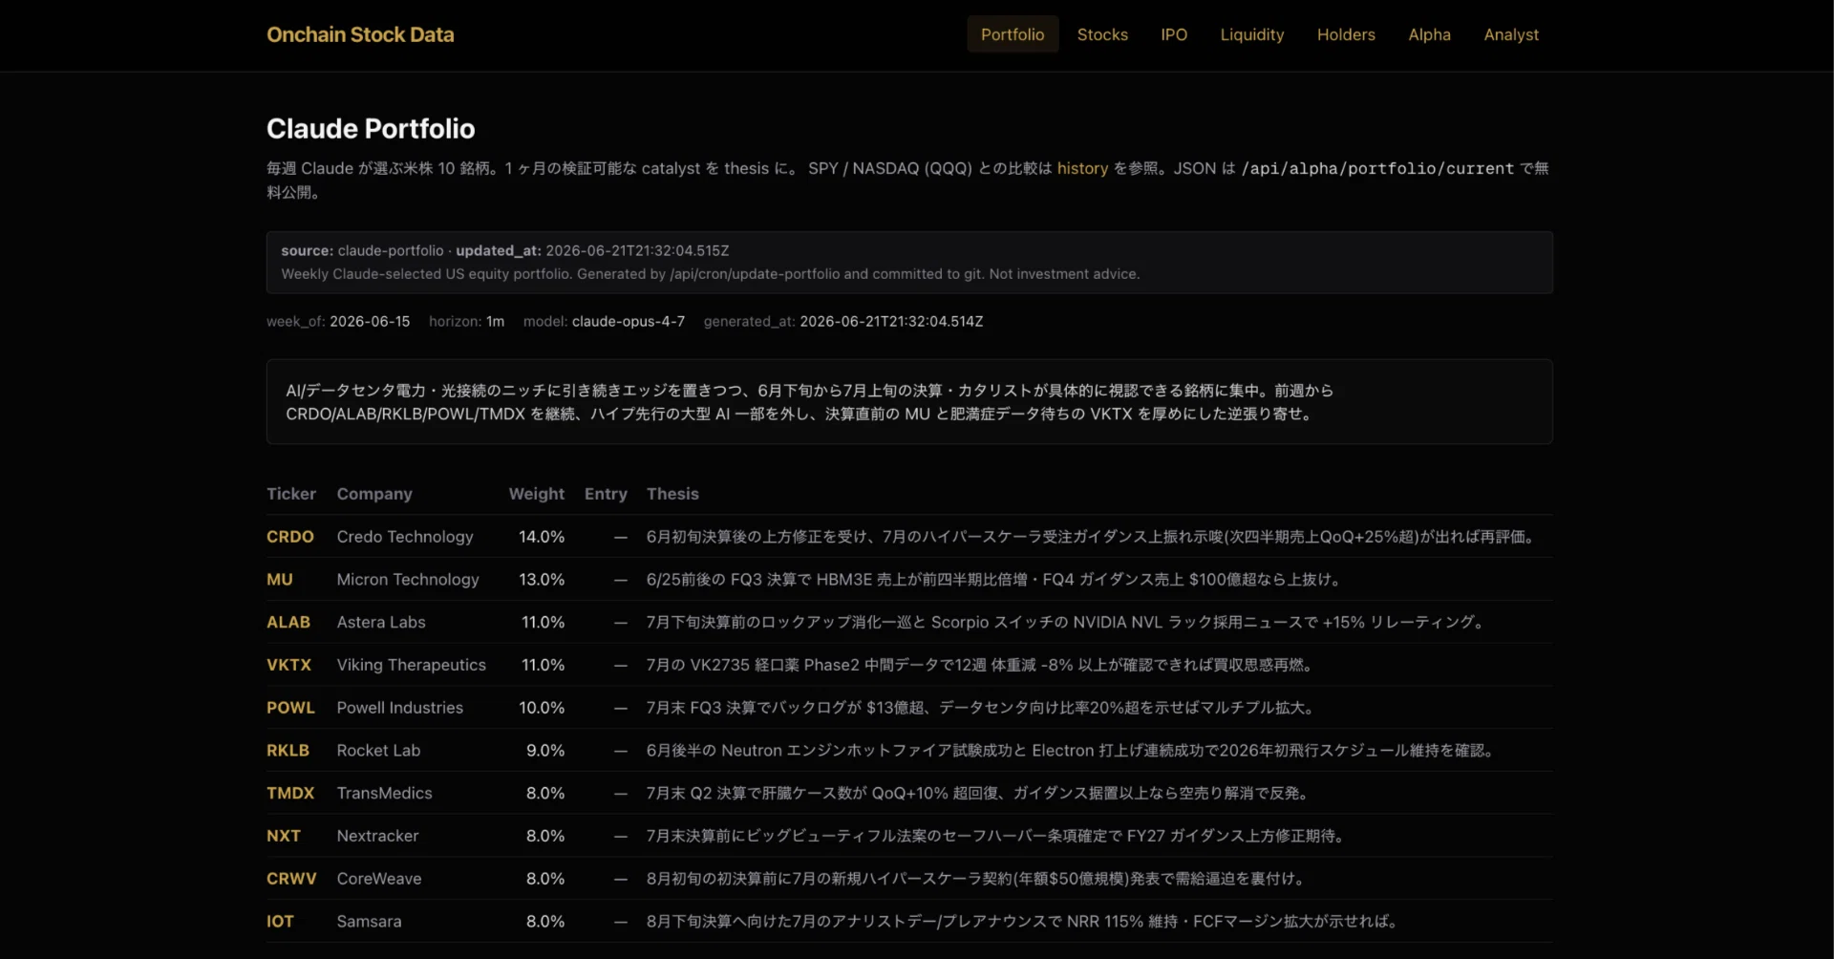Switch to the Alpha tab
The width and height of the screenshot is (1834, 959).
click(x=1429, y=34)
